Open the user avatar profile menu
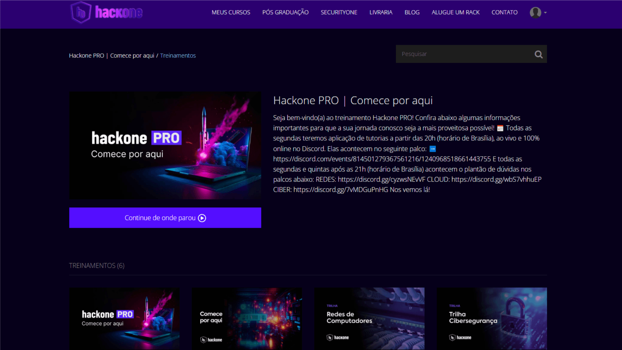Image resolution: width=622 pixels, height=350 pixels. pos(535,13)
